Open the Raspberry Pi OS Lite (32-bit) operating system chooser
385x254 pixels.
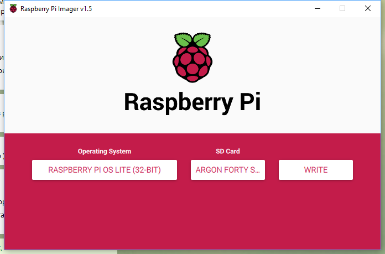coord(105,170)
